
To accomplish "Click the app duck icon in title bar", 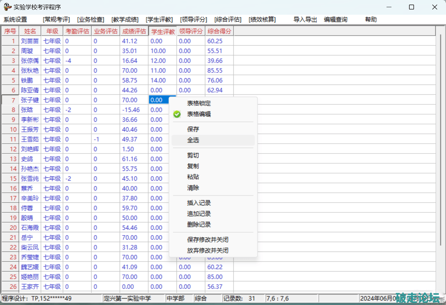I will [7, 7].
